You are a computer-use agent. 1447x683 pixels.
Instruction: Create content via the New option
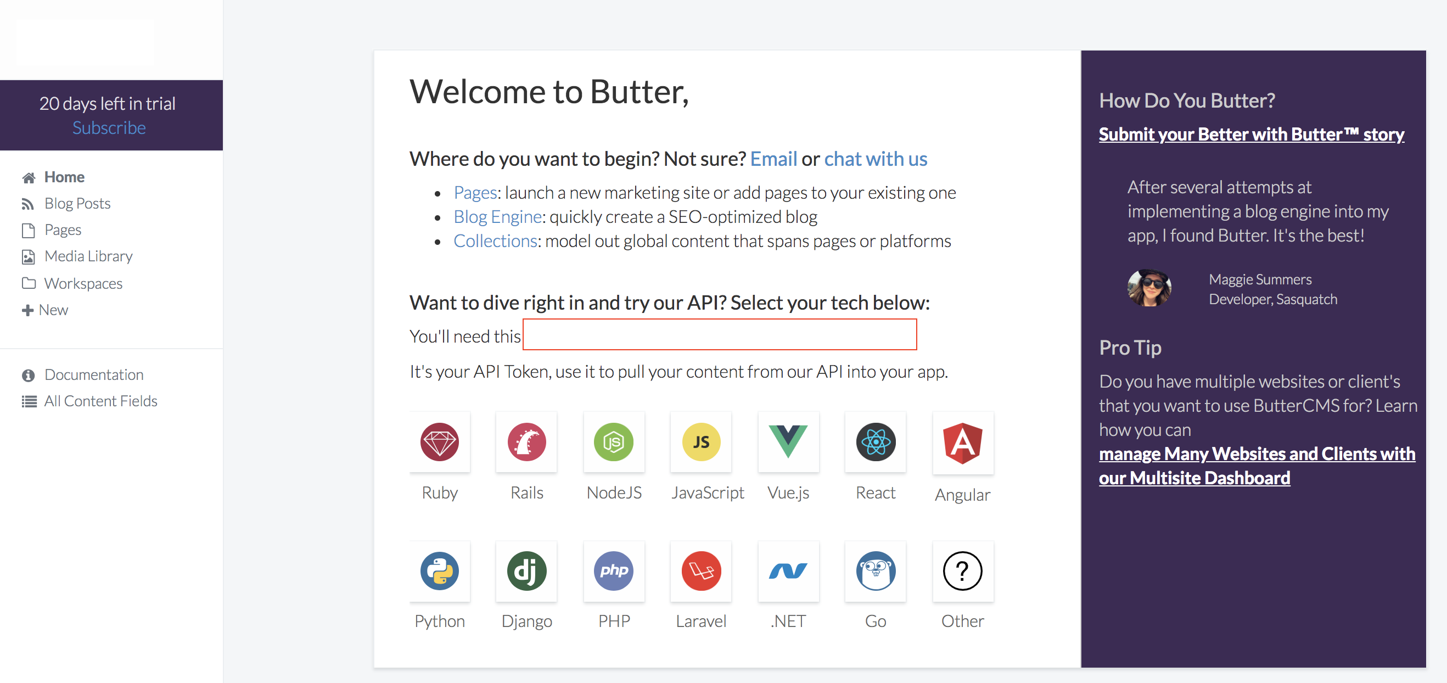[53, 310]
